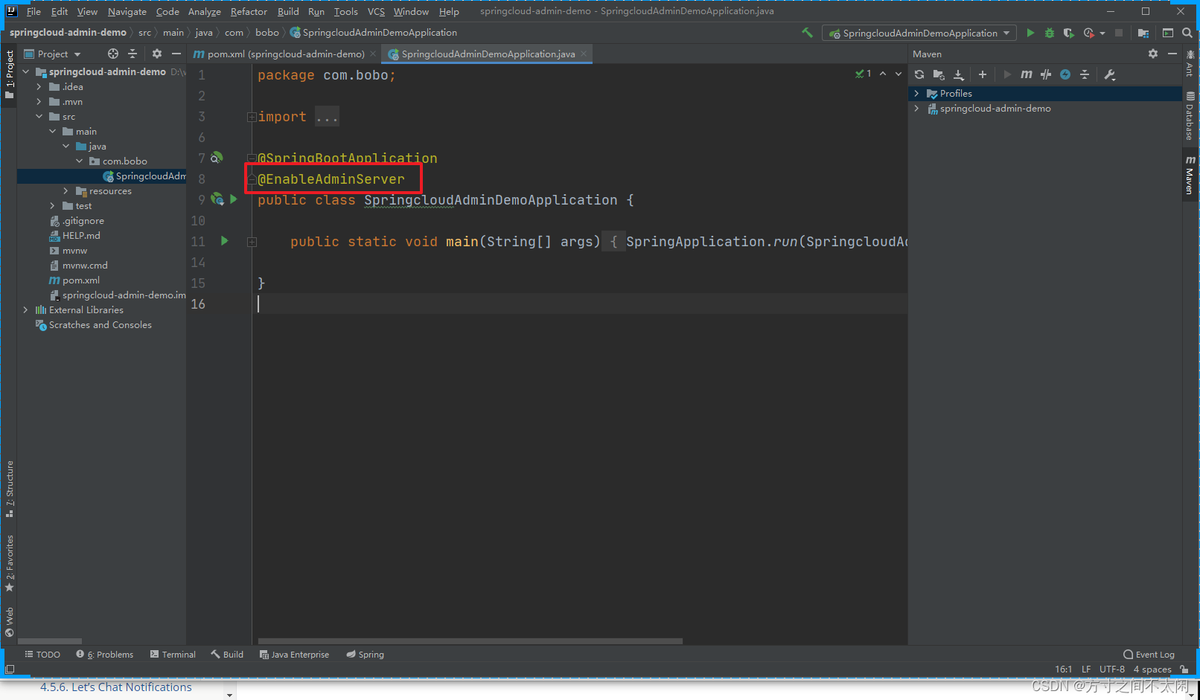
Task: Click Search Everywhere magnifier icon
Action: [1187, 33]
